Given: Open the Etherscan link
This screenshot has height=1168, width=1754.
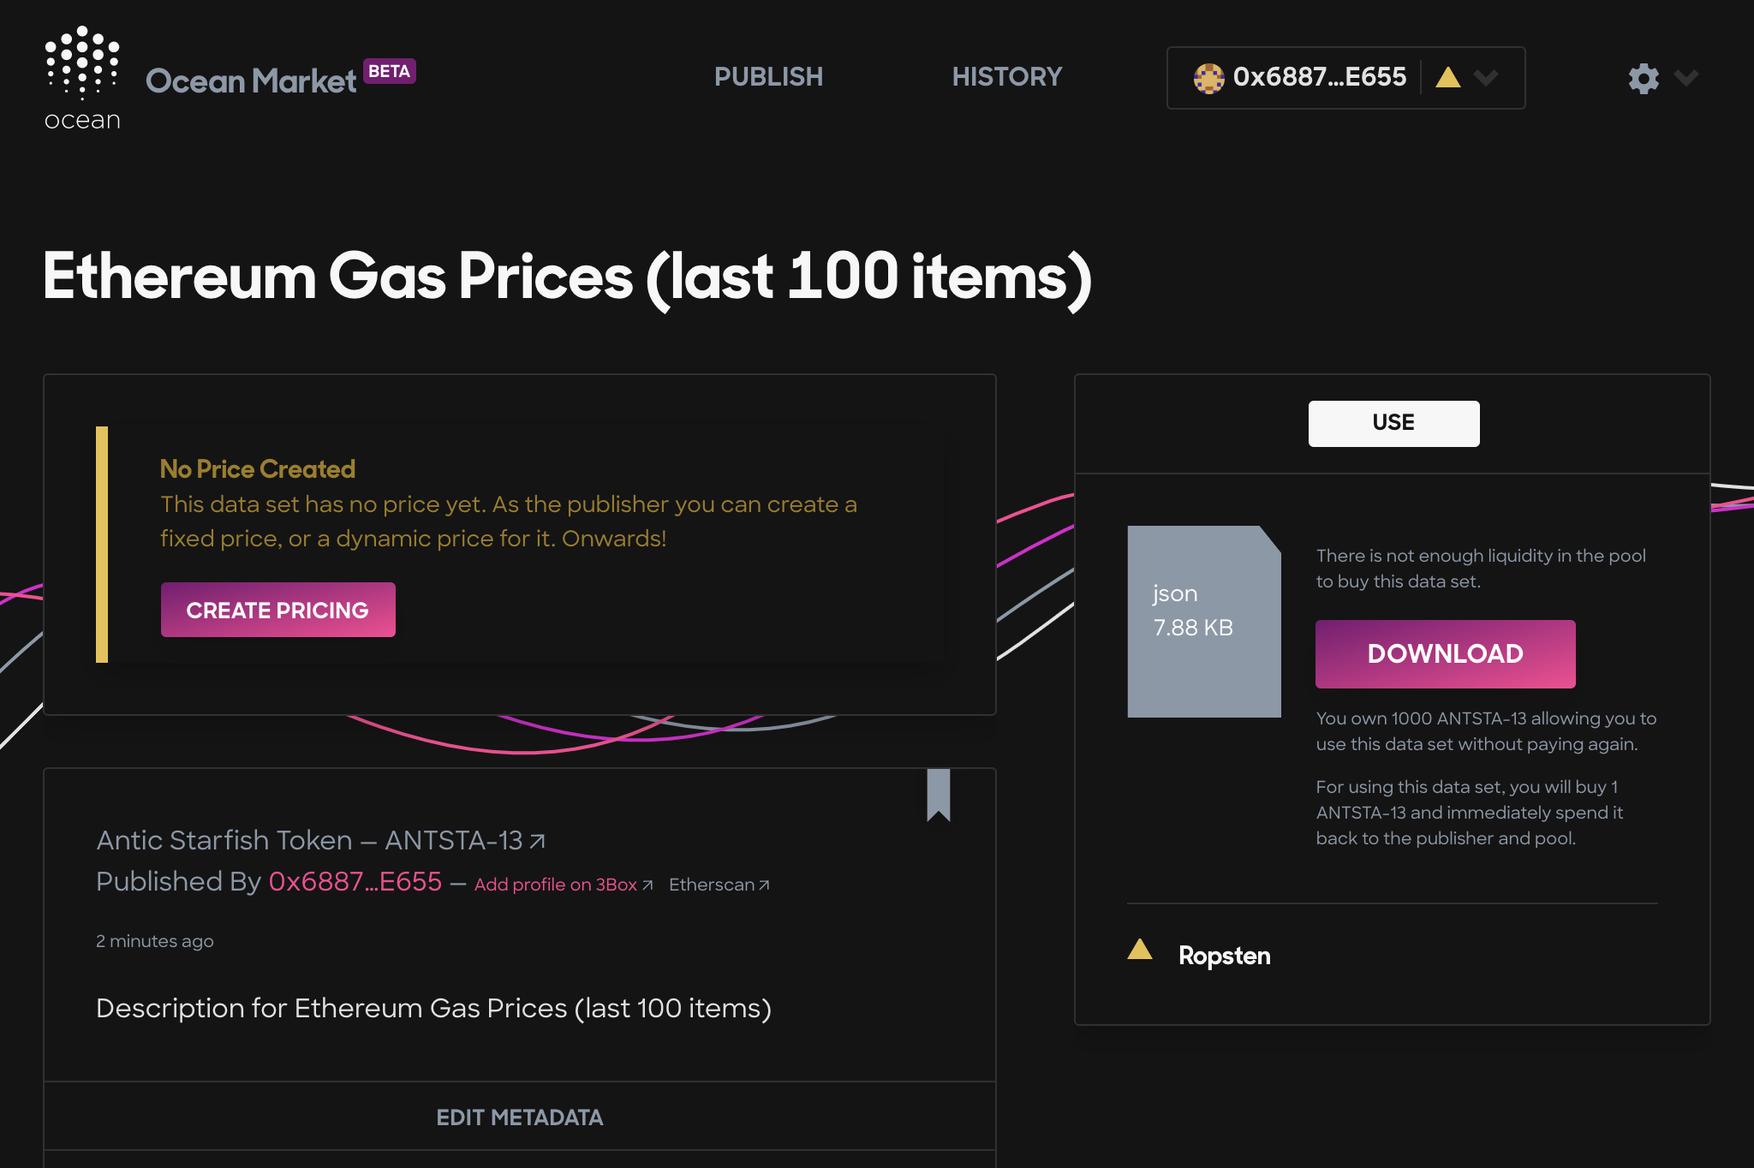Looking at the screenshot, I should [719, 885].
